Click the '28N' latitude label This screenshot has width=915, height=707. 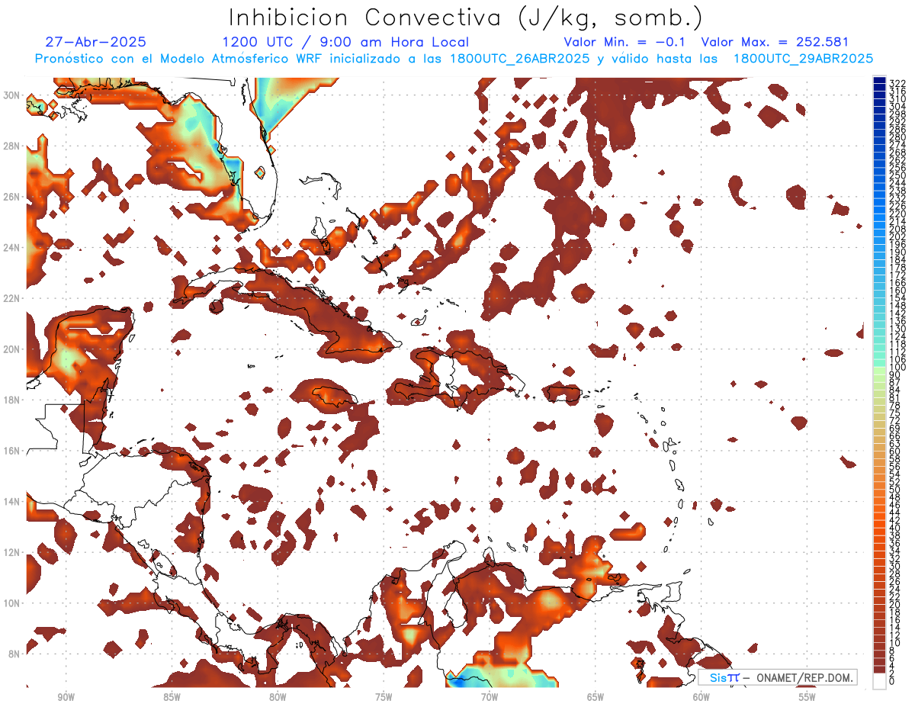pyautogui.click(x=12, y=146)
